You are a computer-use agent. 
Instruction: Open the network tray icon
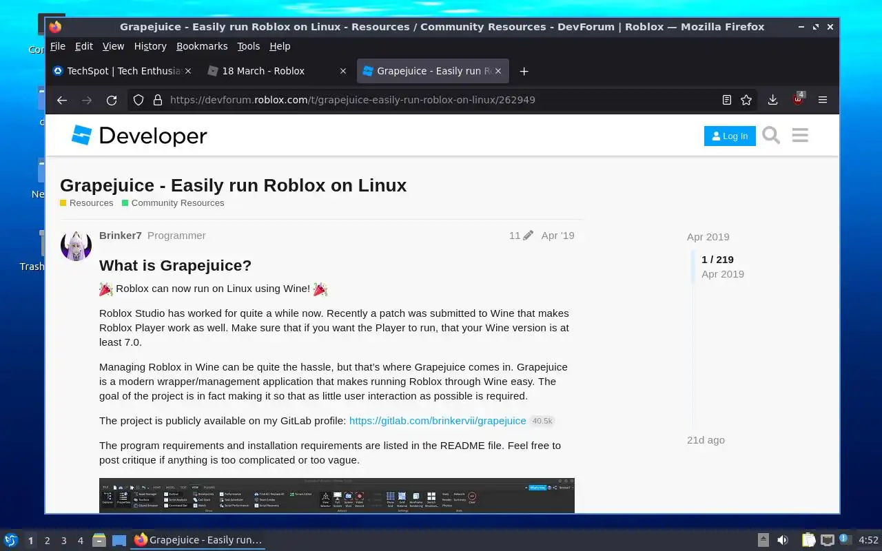pyautogui.click(x=828, y=540)
